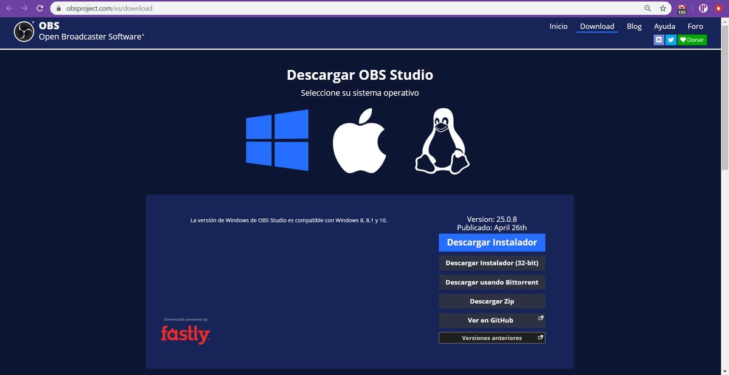Viewport: 729px width, 375px height.
Task: Reload the page
Action: pyautogui.click(x=39, y=9)
